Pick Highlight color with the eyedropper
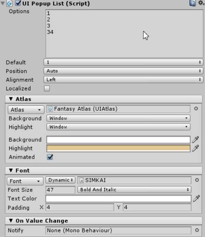This screenshot has width=205, height=237. coord(195,148)
